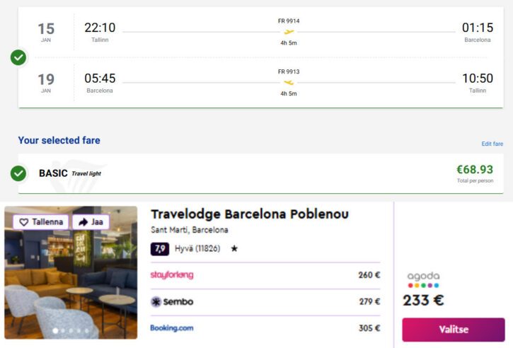Select the 19 Jan Barcelona return row
The height and width of the screenshot is (348, 513).
[260, 82]
